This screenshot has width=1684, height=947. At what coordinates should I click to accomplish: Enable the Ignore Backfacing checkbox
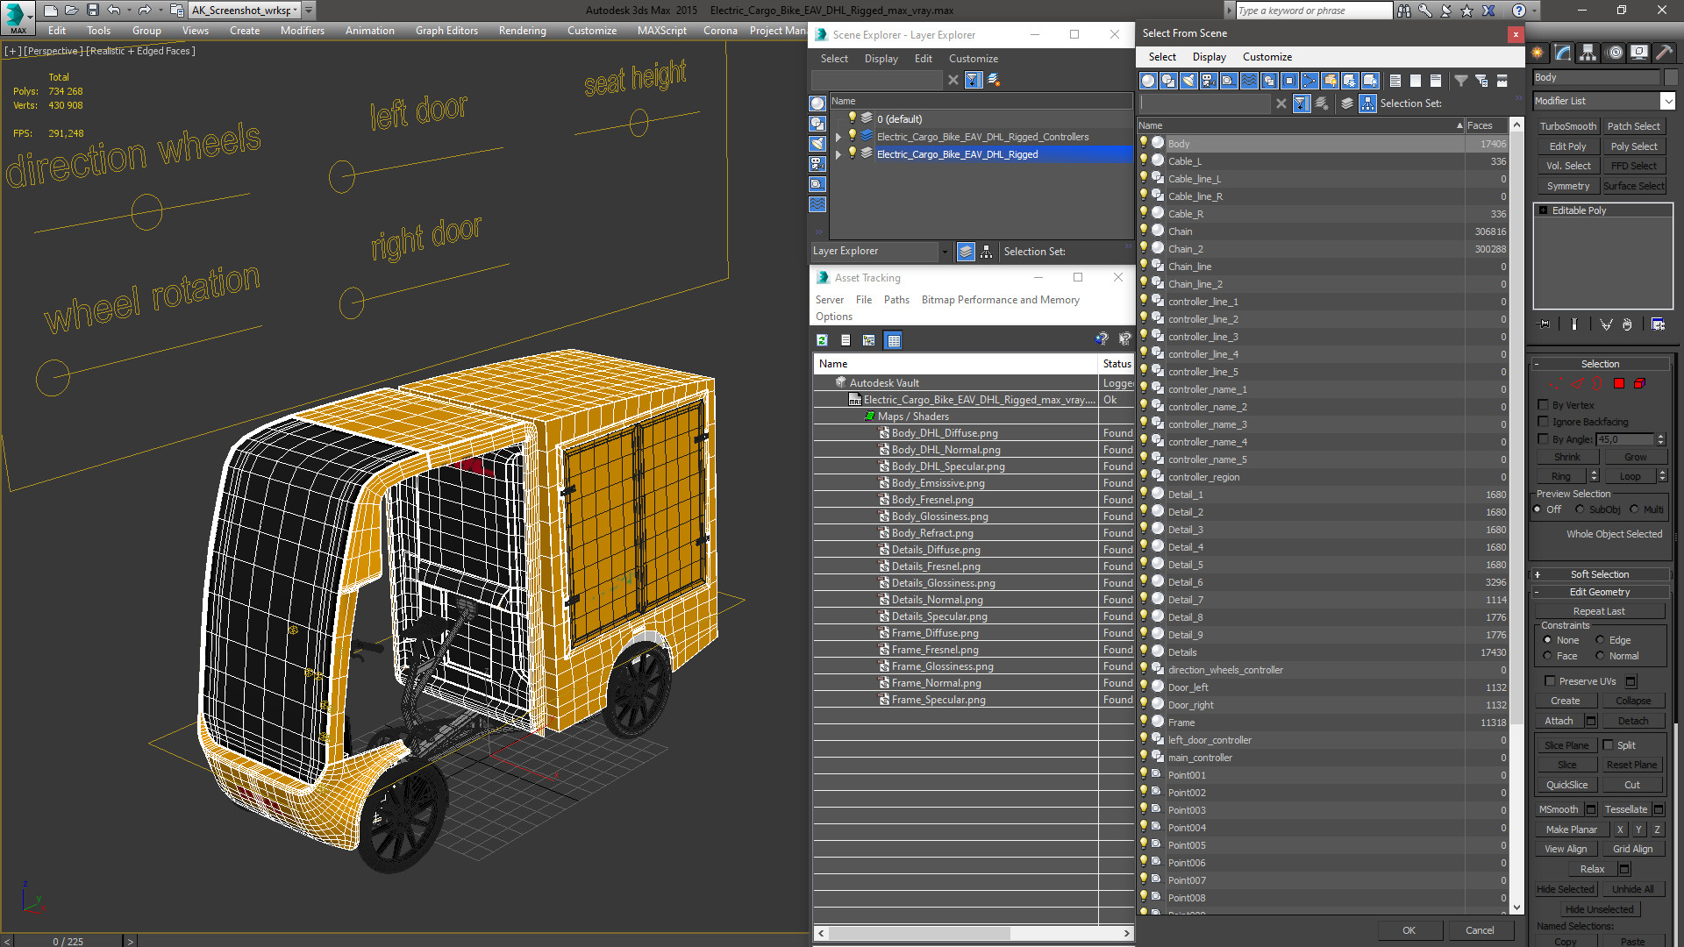click(1544, 422)
